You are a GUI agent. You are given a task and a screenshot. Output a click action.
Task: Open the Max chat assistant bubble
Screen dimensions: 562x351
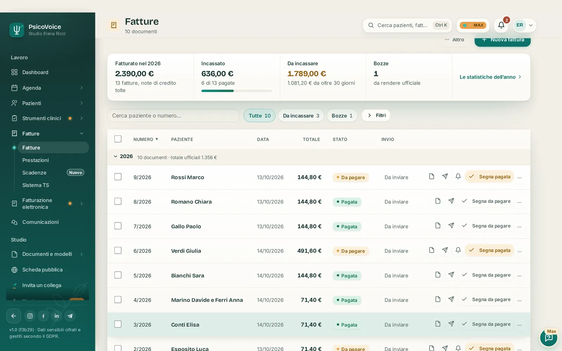(x=549, y=338)
